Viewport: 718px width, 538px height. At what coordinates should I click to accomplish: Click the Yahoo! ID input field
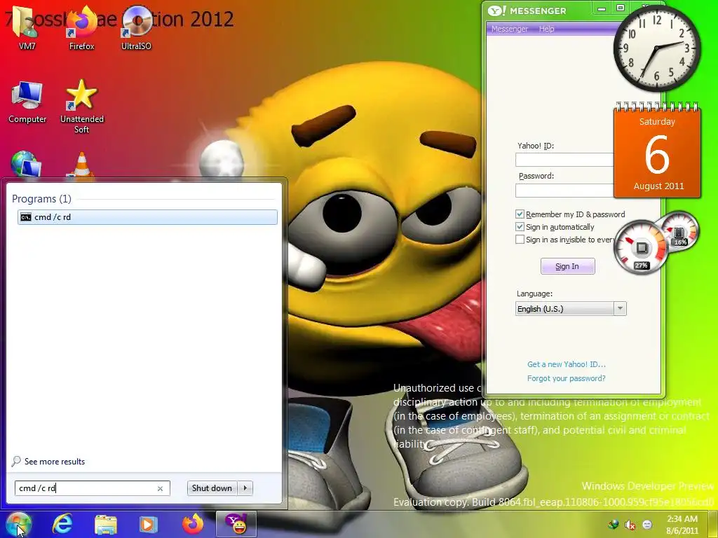[x=565, y=160]
